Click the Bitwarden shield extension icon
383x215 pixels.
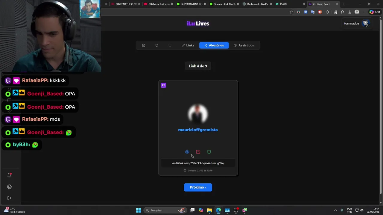tap(306, 12)
